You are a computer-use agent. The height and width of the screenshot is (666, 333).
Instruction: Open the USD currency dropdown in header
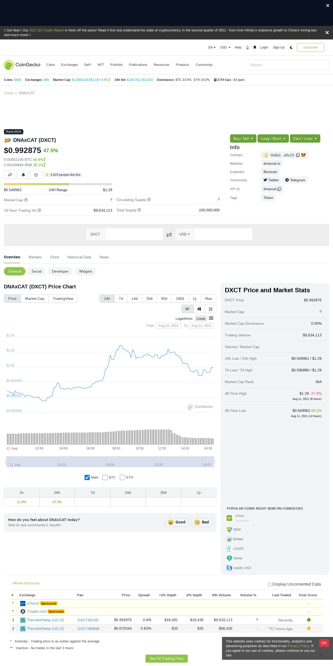click(225, 47)
